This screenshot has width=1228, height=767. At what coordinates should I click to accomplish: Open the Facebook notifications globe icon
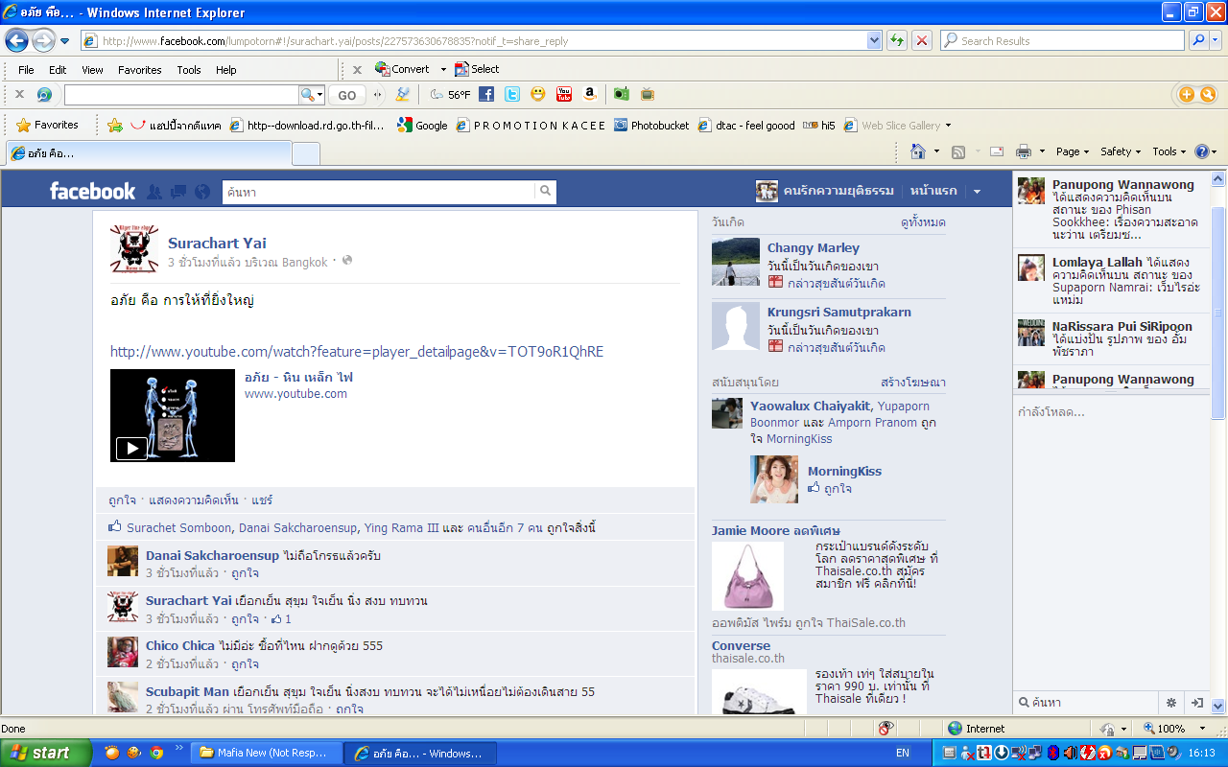click(201, 192)
